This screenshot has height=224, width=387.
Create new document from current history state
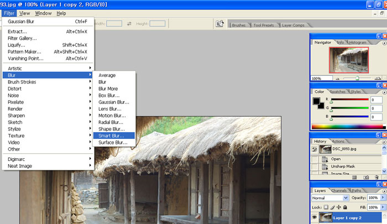click(354, 178)
